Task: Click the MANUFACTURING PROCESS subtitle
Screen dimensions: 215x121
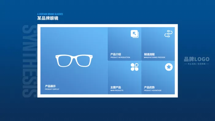Action: (154, 57)
